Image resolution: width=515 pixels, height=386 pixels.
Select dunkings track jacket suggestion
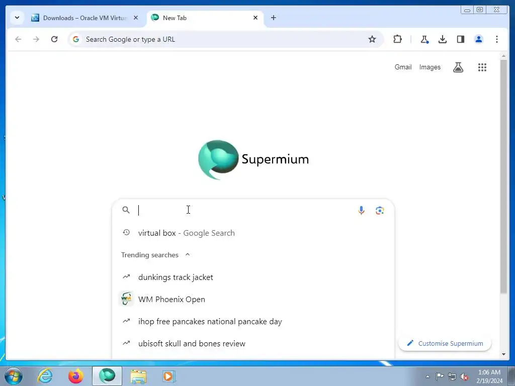tap(253, 277)
